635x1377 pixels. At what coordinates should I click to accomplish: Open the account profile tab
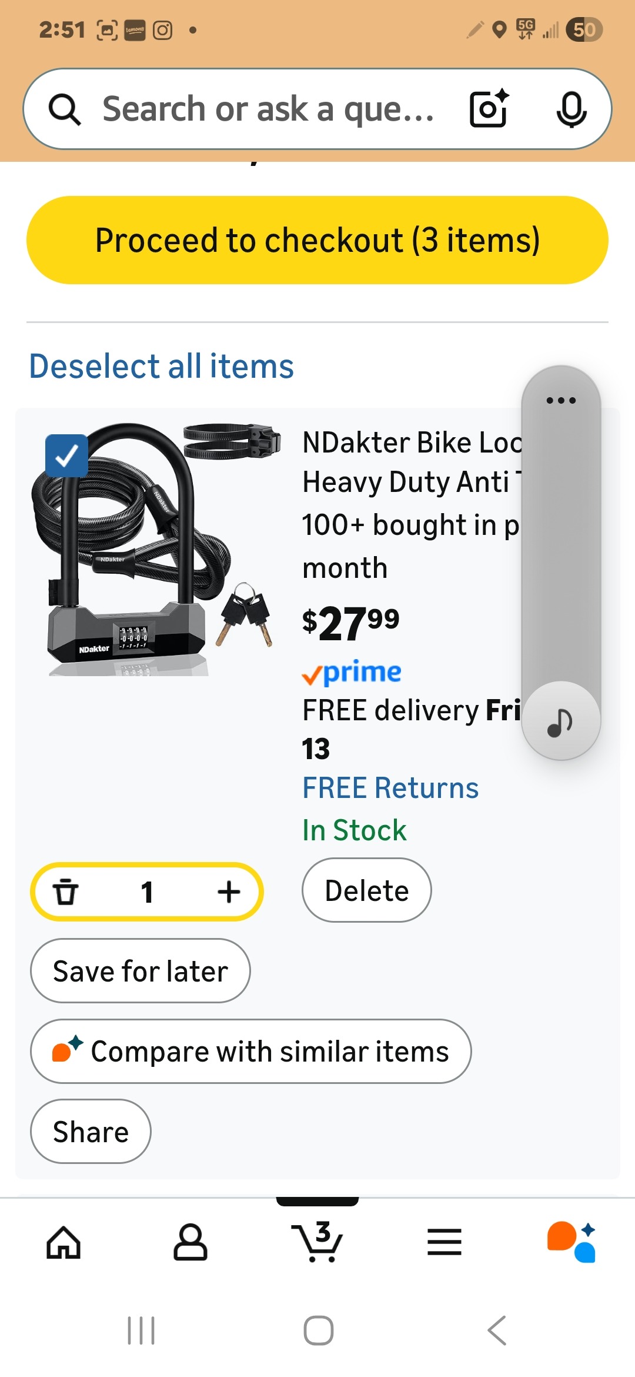point(190,1242)
